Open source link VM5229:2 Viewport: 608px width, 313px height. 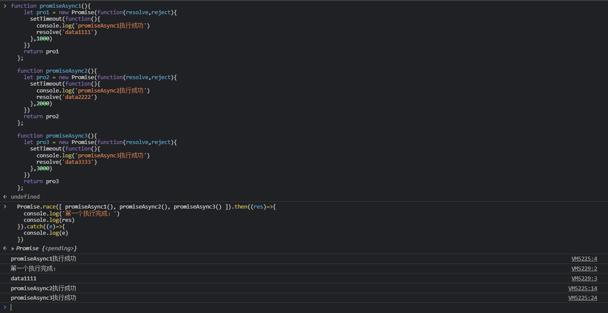point(584,269)
